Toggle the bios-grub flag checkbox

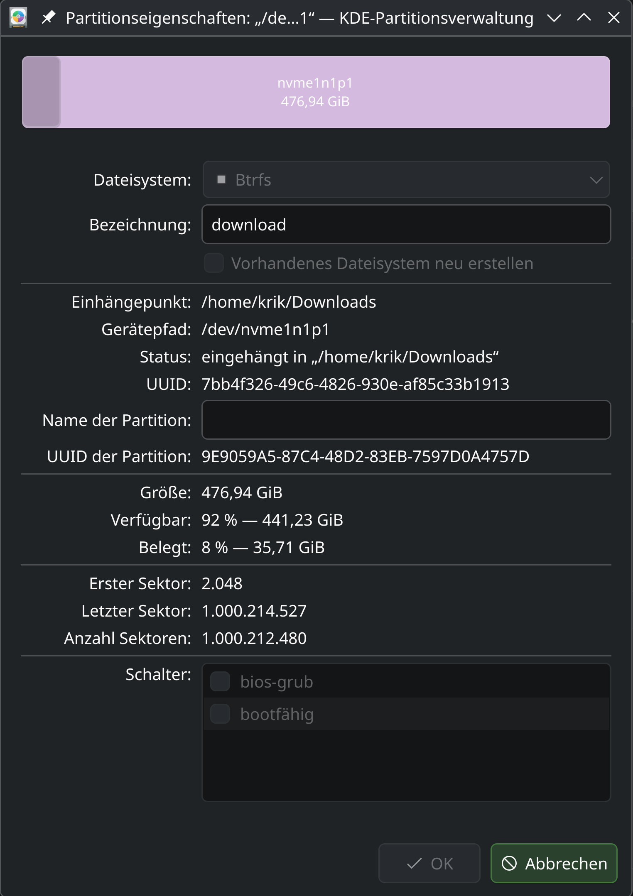220,682
